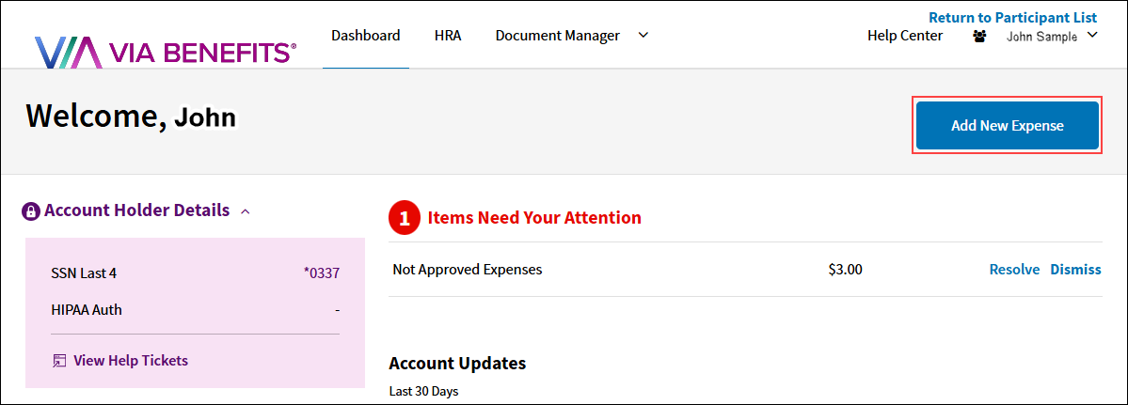The image size is (1128, 405).
Task: Open the HRA tab
Action: click(x=448, y=35)
